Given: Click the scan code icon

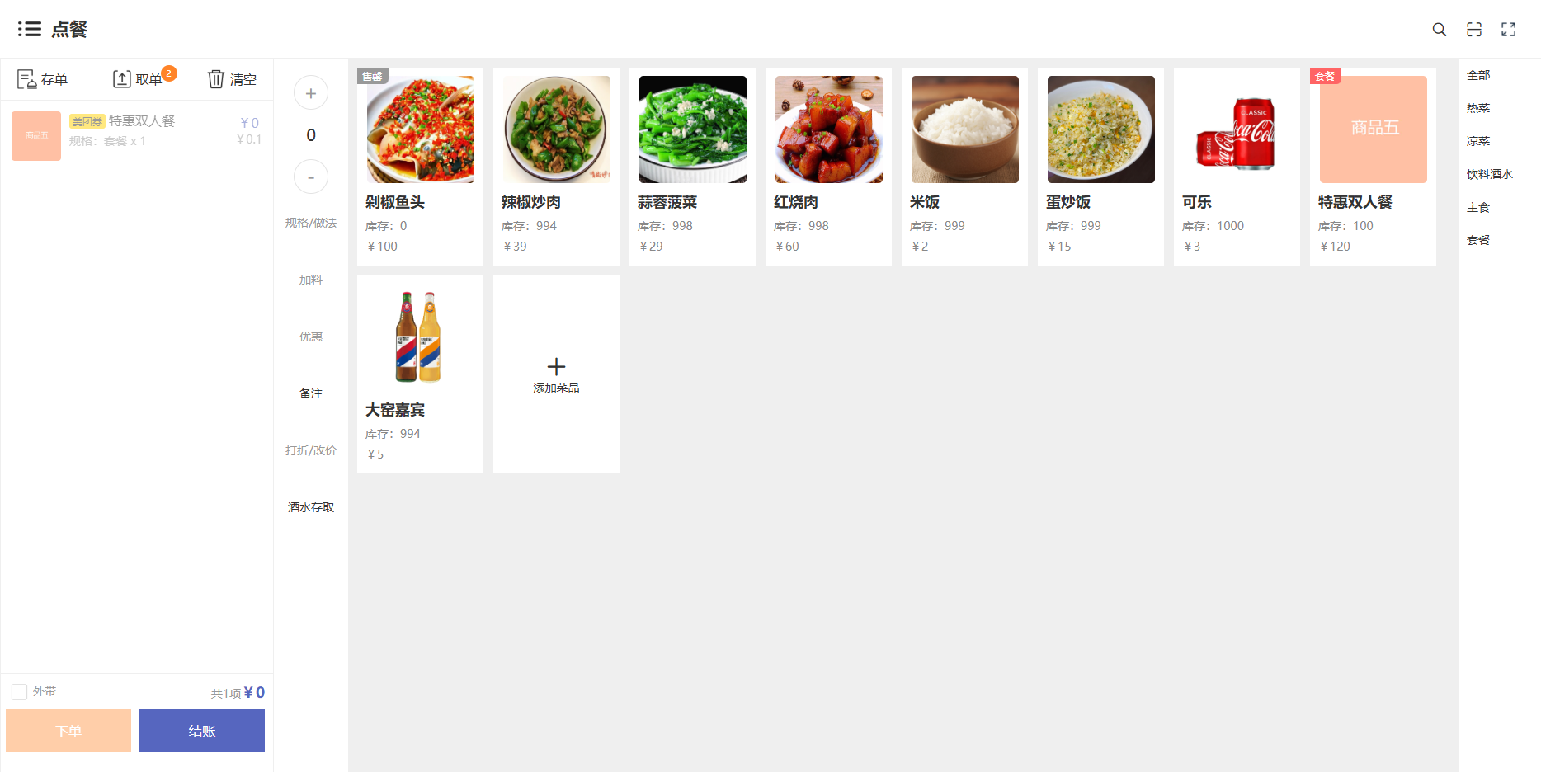Looking at the screenshot, I should [1474, 30].
